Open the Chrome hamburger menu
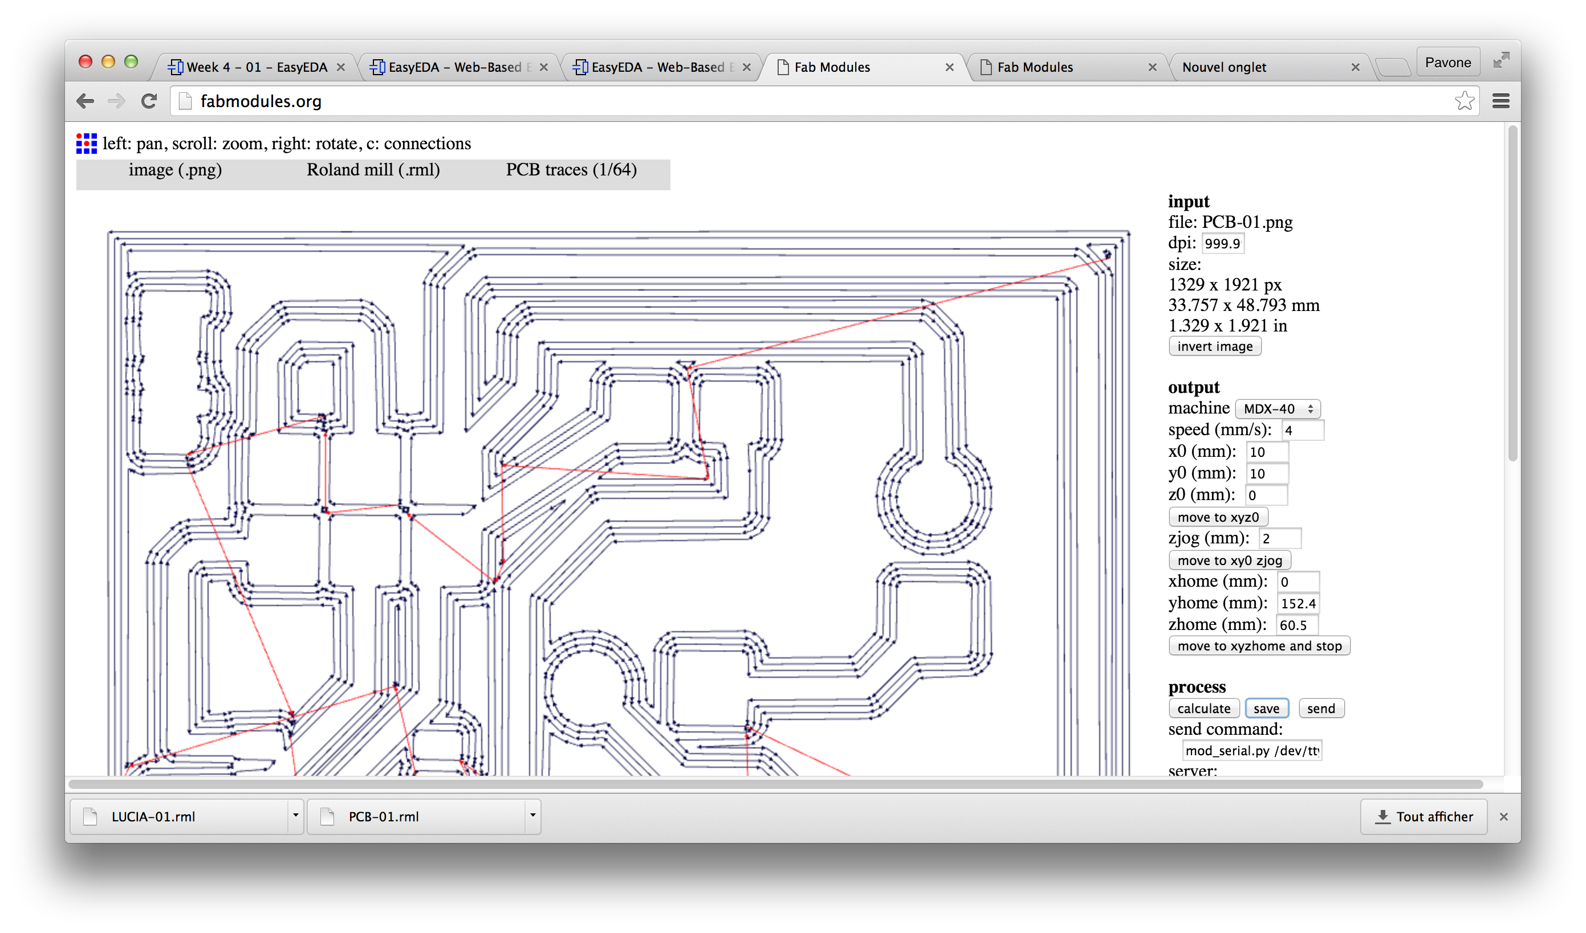Viewport: 1586px width, 933px height. click(1500, 101)
